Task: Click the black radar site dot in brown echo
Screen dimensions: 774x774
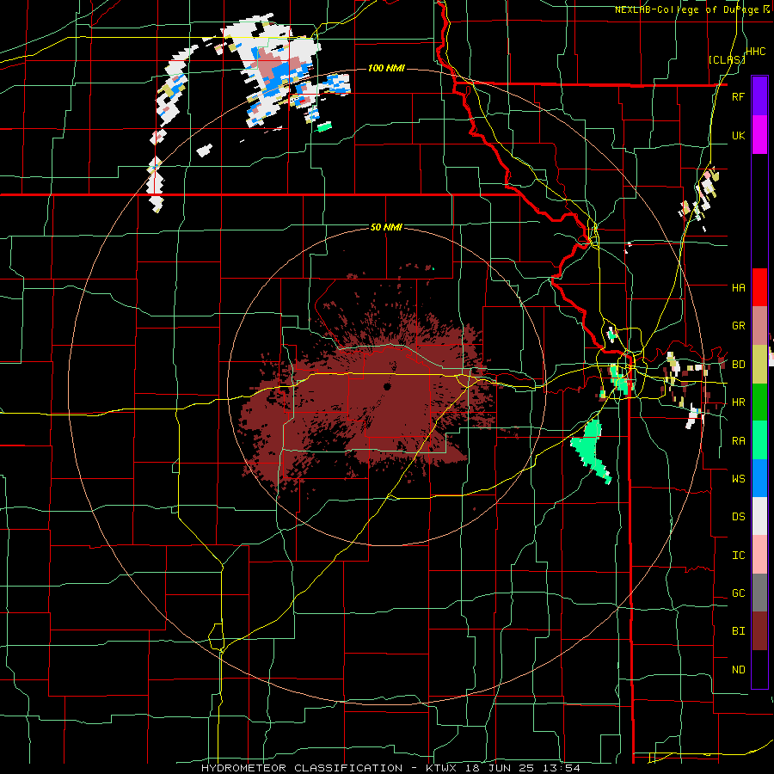Action: pyautogui.click(x=388, y=386)
